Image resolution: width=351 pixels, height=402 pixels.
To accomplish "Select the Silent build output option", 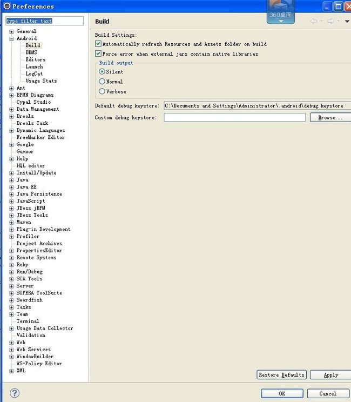I will pyautogui.click(x=102, y=71).
